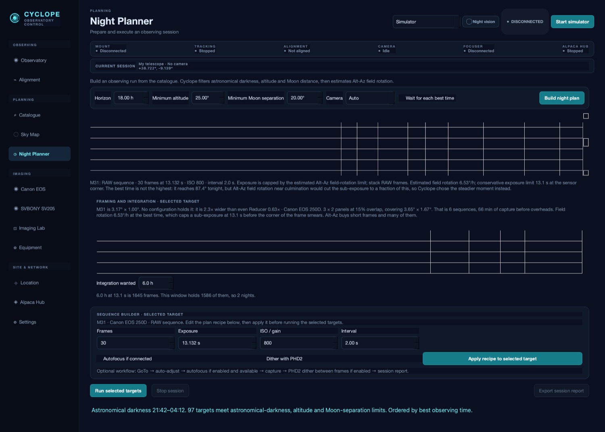The height and width of the screenshot is (432, 605).
Task: Click the Location sidebar icon
Action: coord(16,283)
